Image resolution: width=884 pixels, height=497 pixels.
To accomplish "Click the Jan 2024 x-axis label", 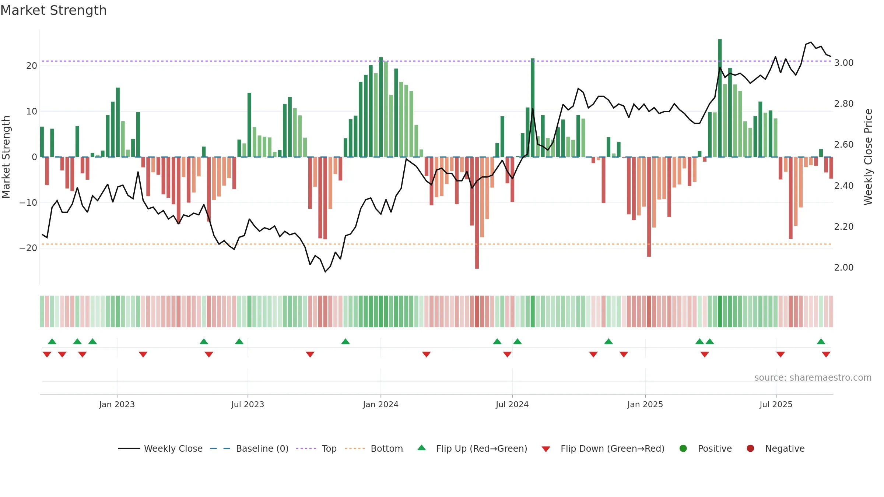I will click(x=380, y=404).
